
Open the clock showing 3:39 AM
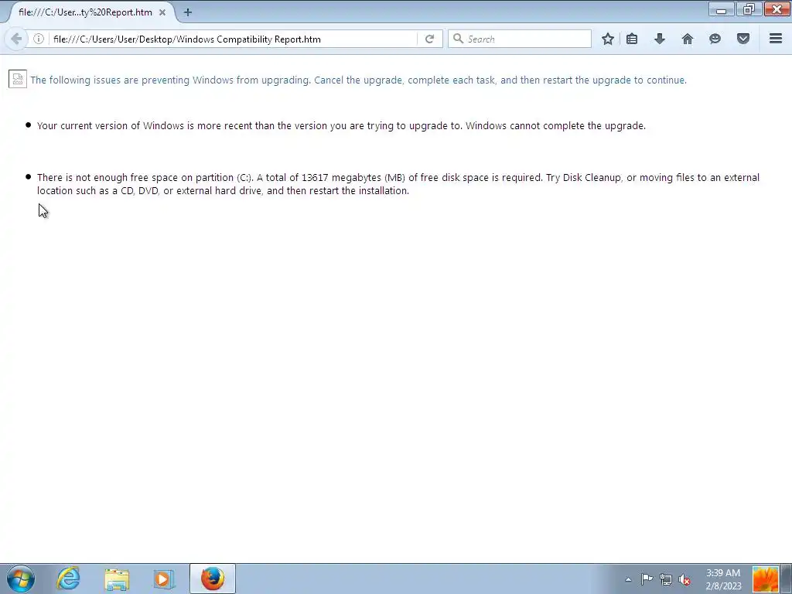[x=723, y=579]
